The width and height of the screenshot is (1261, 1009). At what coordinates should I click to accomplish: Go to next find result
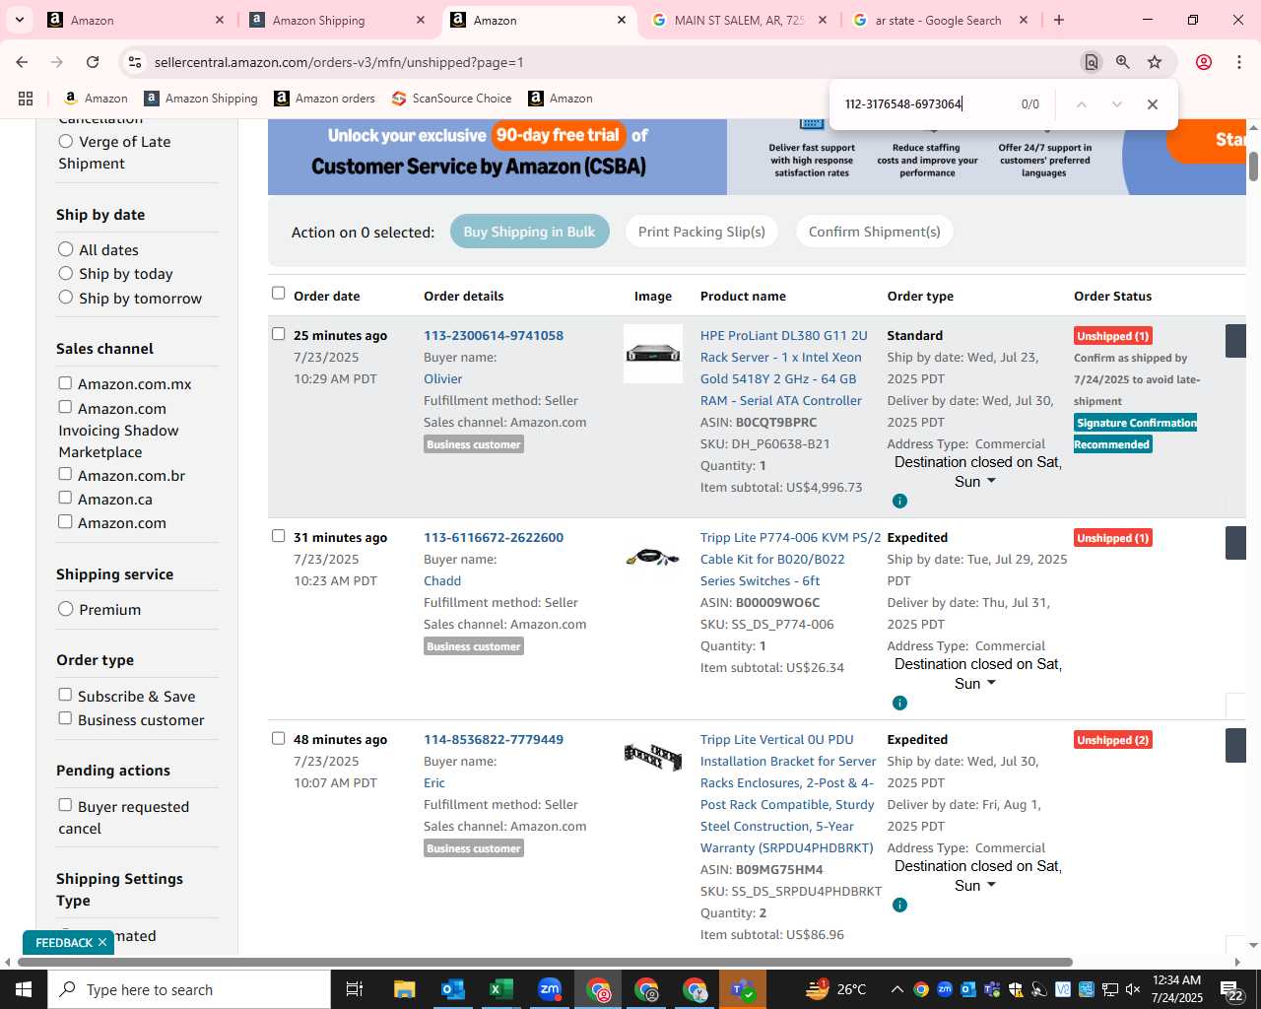1117,104
